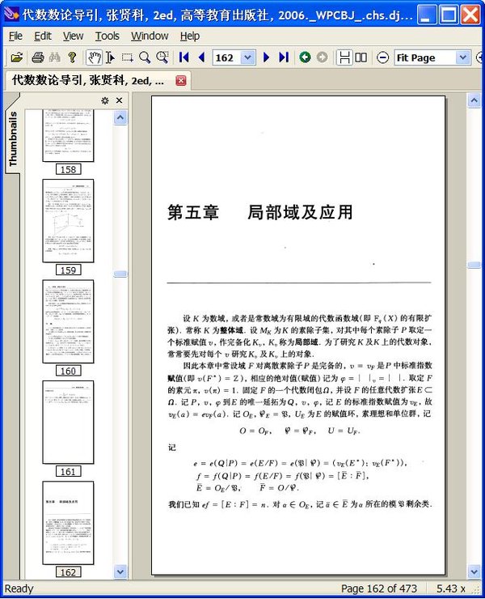485x599 pixels.
Task: Zoom out with the minus button
Action: point(382,57)
